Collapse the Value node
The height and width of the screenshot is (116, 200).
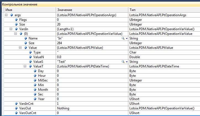pyautogui.click(x=20, y=48)
